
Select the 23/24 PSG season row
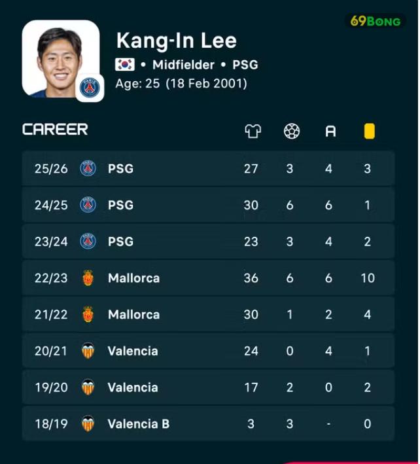coord(208,241)
